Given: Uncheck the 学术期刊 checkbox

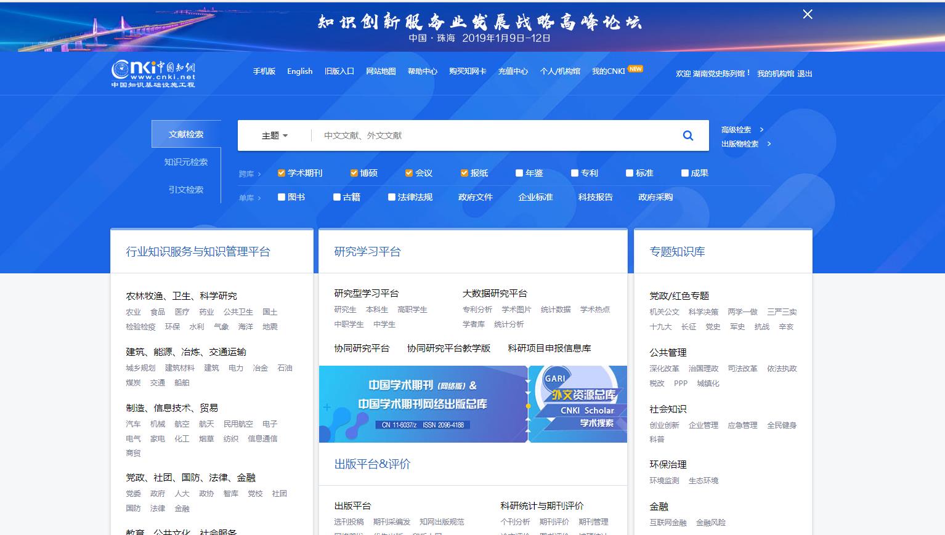Looking at the screenshot, I should (282, 173).
